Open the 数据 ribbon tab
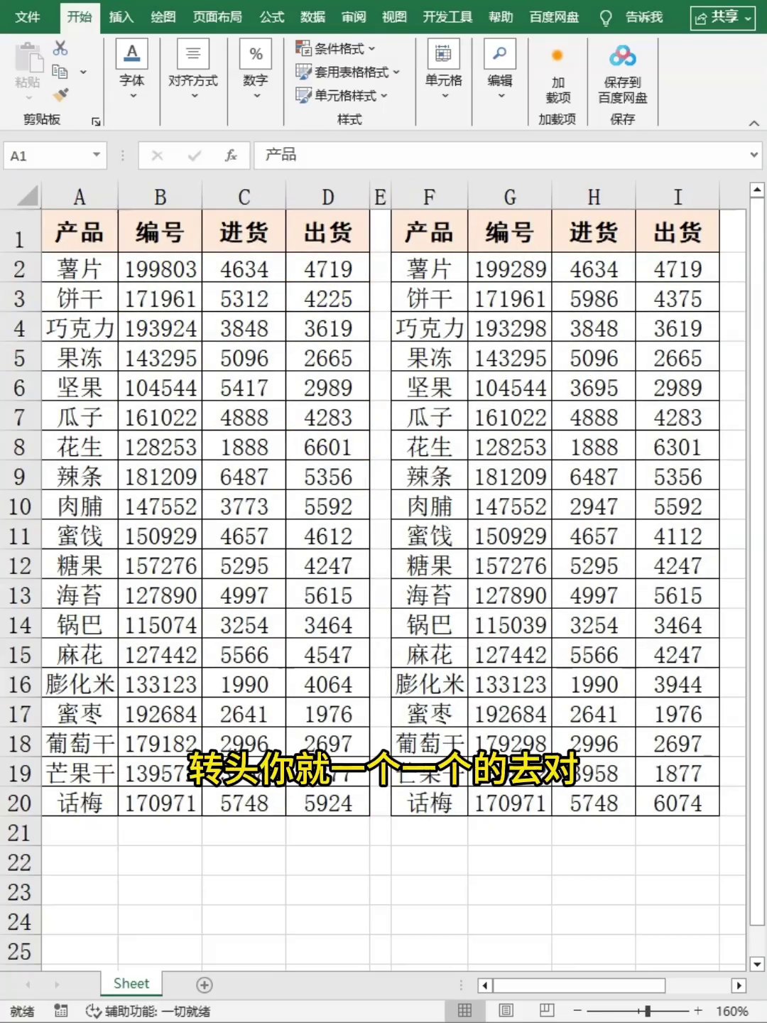The image size is (767, 1023). click(x=312, y=17)
